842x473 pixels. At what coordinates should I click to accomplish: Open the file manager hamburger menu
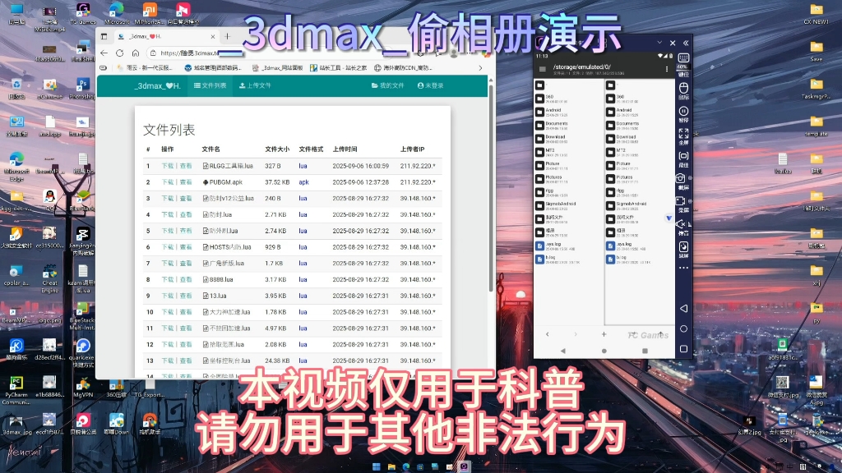pos(543,69)
